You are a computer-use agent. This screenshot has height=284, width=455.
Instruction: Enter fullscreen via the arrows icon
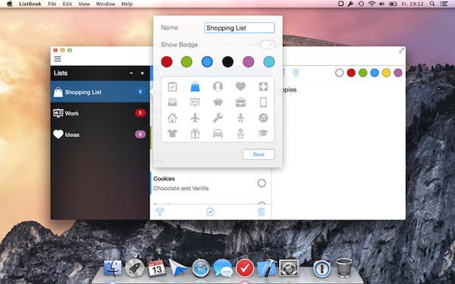click(x=401, y=51)
